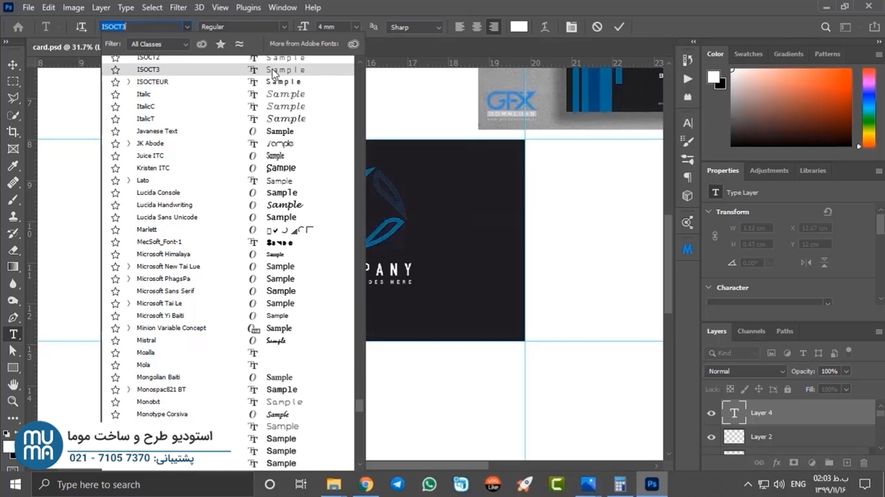Image resolution: width=885 pixels, height=497 pixels.
Task: Click the center text alignment icon
Action: (476, 27)
